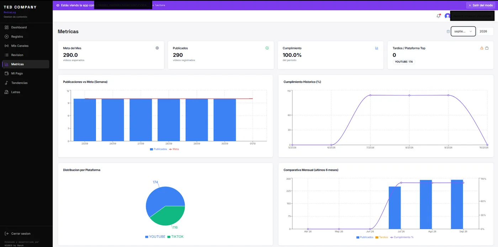Click briefcase icon in Tardios card
Image resolution: width=498 pixels, height=247 pixels.
(487, 48)
